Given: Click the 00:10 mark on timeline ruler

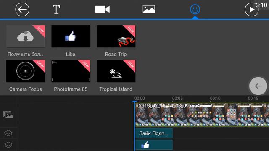Looking at the screenshot, I should click(x=215, y=99).
